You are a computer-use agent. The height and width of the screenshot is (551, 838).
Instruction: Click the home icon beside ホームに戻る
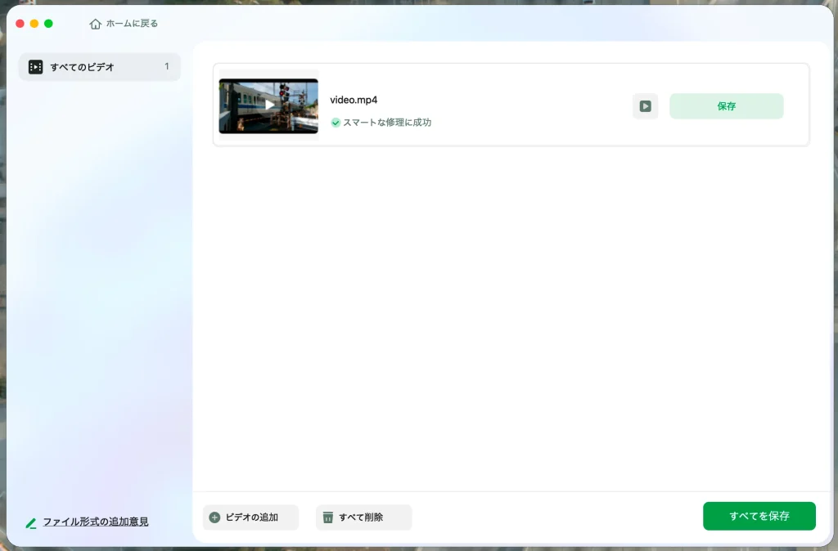[x=95, y=24]
